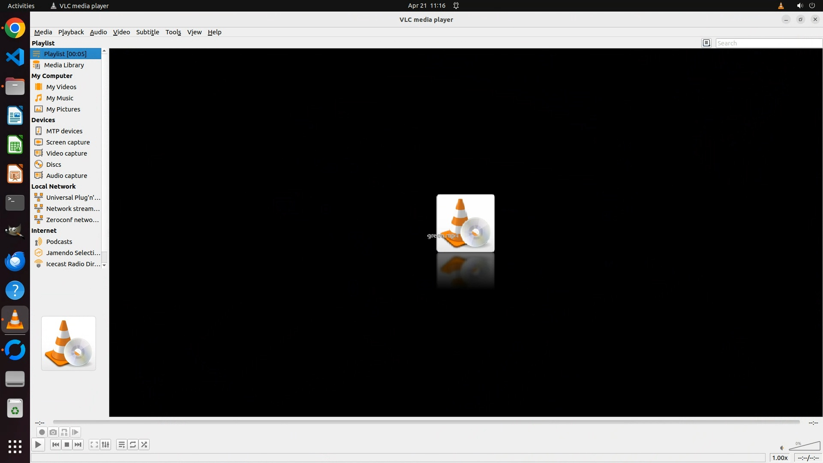Skip to next media item
The height and width of the screenshot is (463, 823).
pyautogui.click(x=78, y=445)
